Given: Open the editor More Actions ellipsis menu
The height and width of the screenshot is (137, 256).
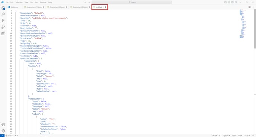Looking at the screenshot, I should point(253,7).
